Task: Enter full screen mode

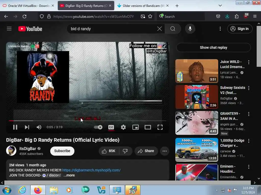Action: click(x=160, y=127)
